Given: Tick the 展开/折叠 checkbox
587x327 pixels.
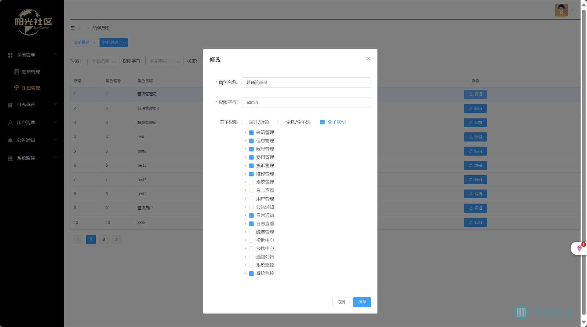Looking at the screenshot, I should [x=244, y=122].
